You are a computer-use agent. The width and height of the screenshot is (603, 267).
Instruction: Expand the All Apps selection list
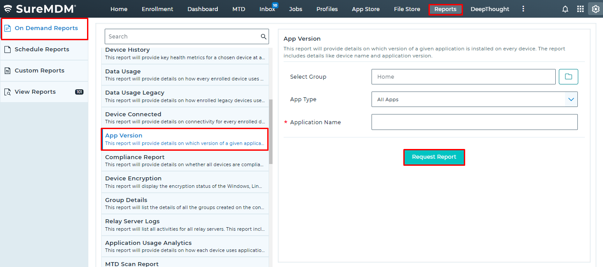(570, 99)
